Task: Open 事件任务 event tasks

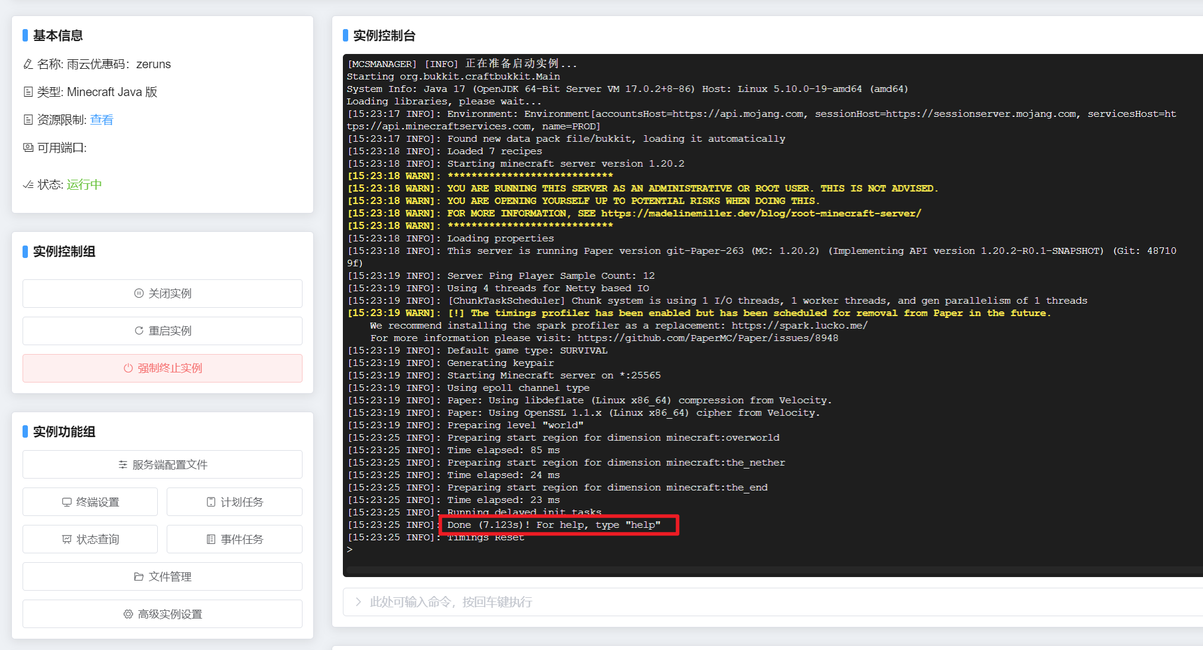Action: pos(234,539)
